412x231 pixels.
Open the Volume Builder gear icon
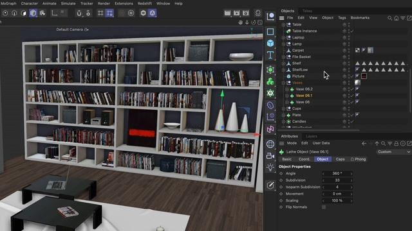pyautogui.click(x=270, y=93)
